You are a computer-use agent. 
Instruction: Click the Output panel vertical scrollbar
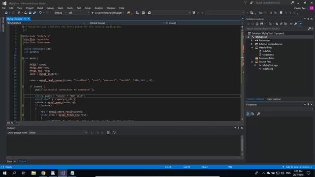tap(242, 146)
